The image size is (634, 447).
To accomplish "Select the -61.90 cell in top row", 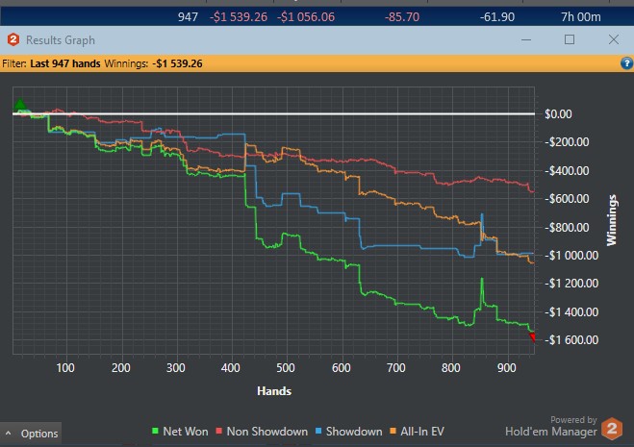I will [497, 17].
